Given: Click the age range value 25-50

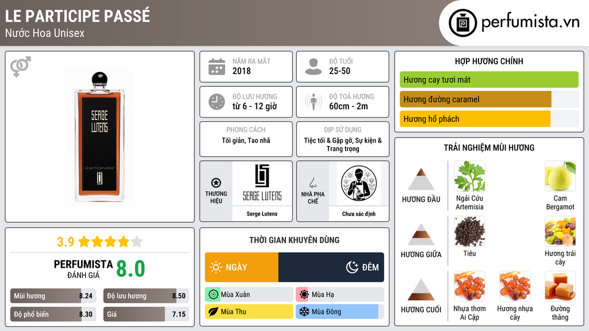Looking at the screenshot, I should point(339,71).
